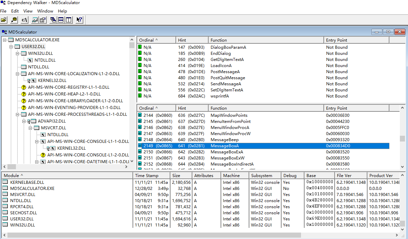Collapse the USER32.DLL tree node

11,47
